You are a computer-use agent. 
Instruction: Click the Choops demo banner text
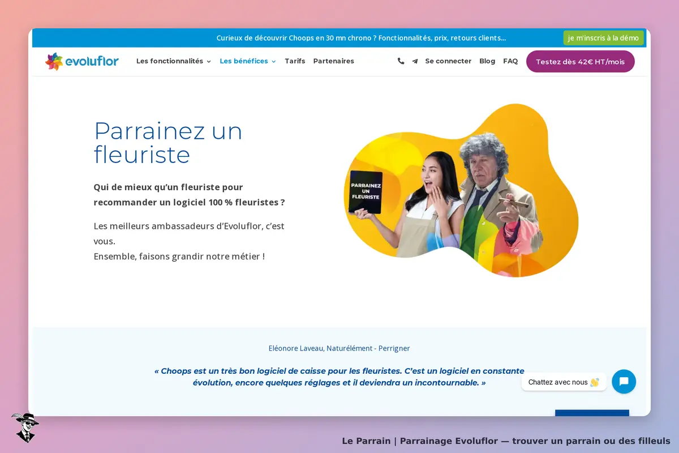tap(361, 38)
